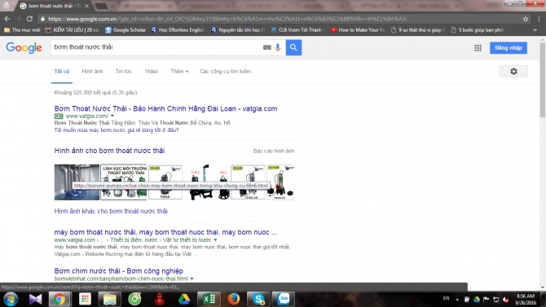Reload the page with refresh icon
The width and height of the screenshot is (546, 307).
pyautogui.click(x=29, y=19)
